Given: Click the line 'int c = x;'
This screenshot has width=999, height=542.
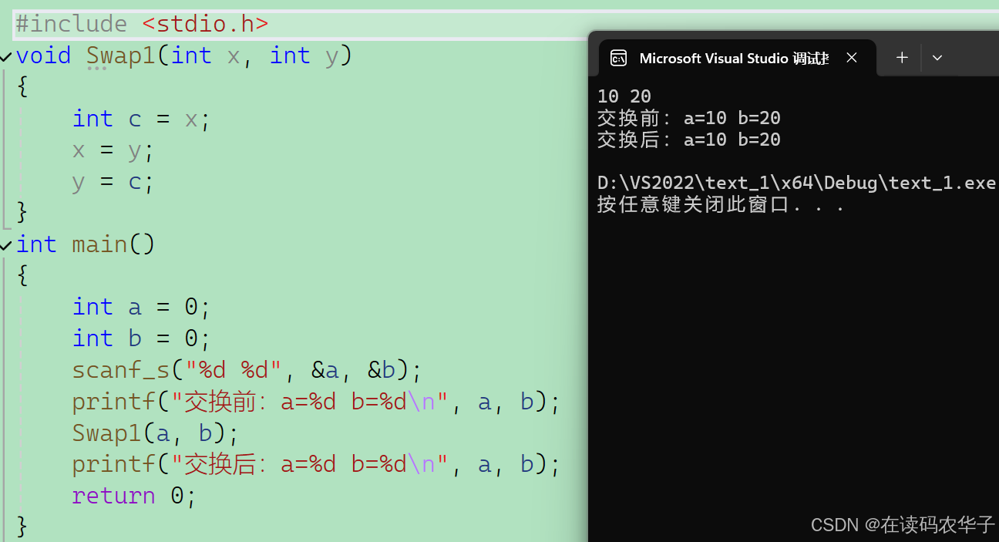Looking at the screenshot, I should pos(141,119).
